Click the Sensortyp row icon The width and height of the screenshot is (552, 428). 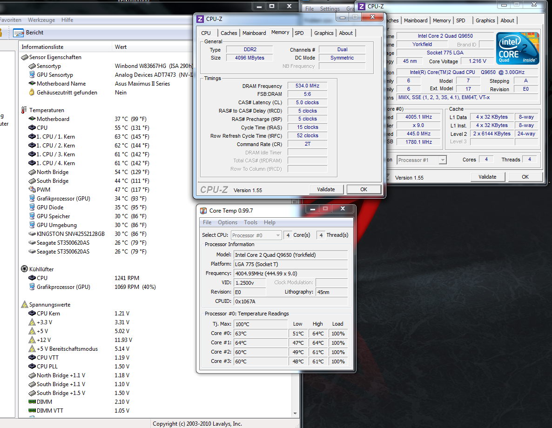[x=32, y=66]
